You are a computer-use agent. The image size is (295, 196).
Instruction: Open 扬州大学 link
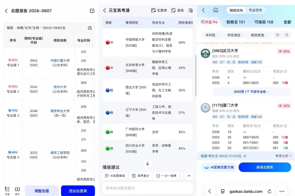(60, 87)
